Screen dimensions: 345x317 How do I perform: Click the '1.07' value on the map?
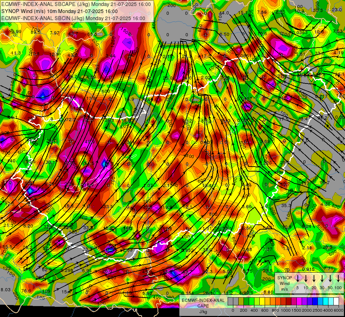148,186
